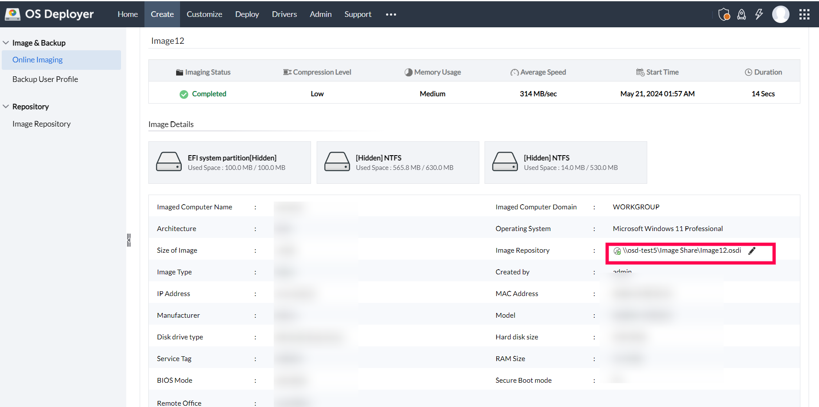Screen dimensions: 819x407
Task: Click the disk icon on the EFI system partition card
Action: (168, 162)
